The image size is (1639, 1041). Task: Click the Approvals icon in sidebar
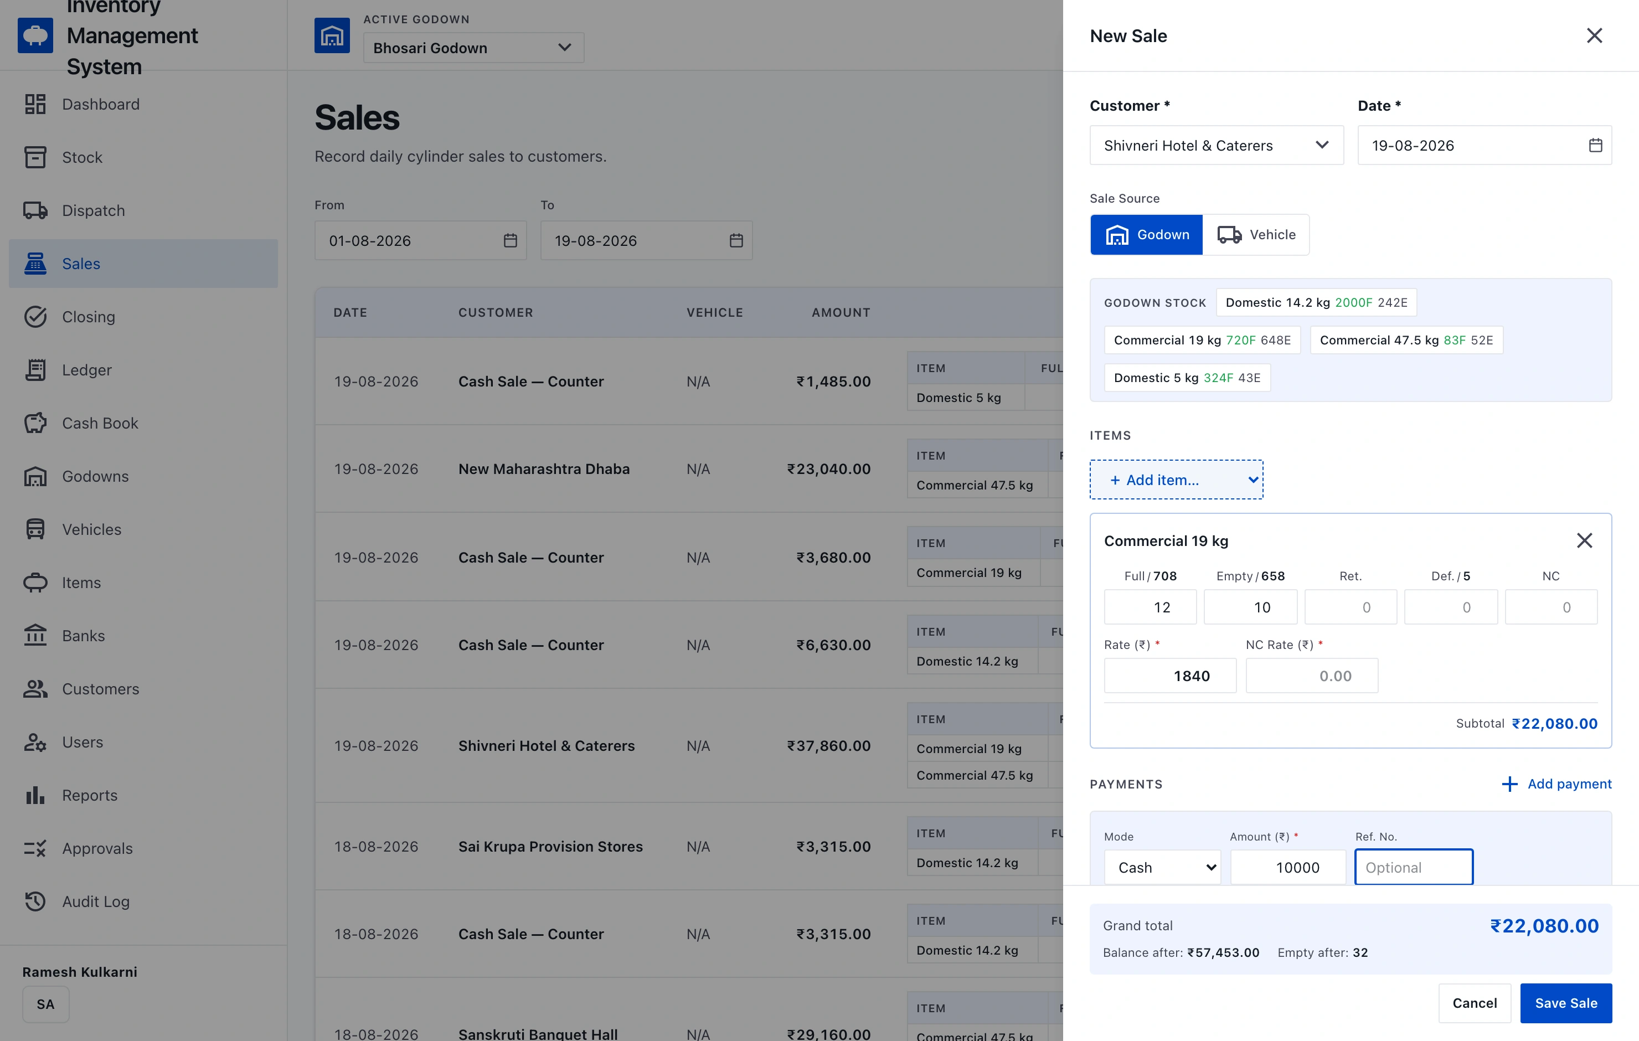tap(35, 848)
